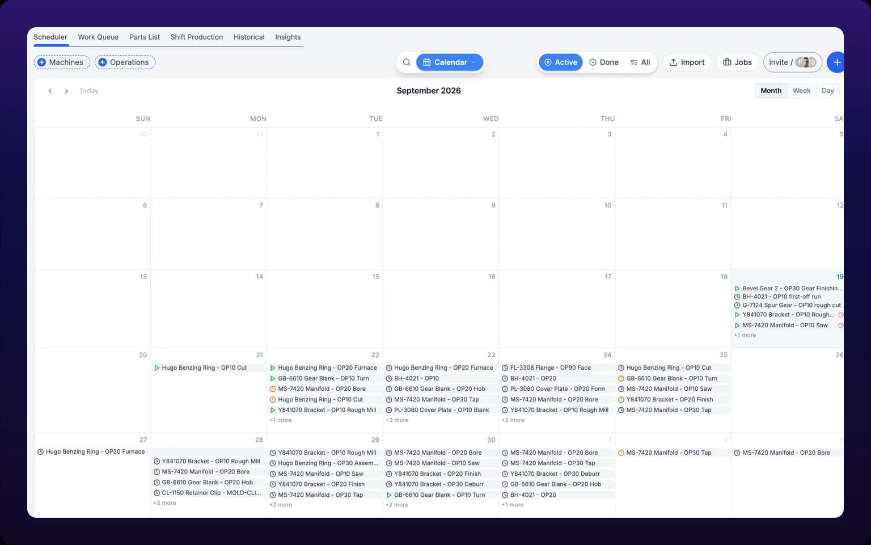The width and height of the screenshot is (871, 545).
Task: Open the Scheduler tab
Action: point(50,37)
